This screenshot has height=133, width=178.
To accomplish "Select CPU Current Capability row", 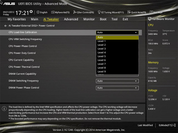I will pos(21,60).
